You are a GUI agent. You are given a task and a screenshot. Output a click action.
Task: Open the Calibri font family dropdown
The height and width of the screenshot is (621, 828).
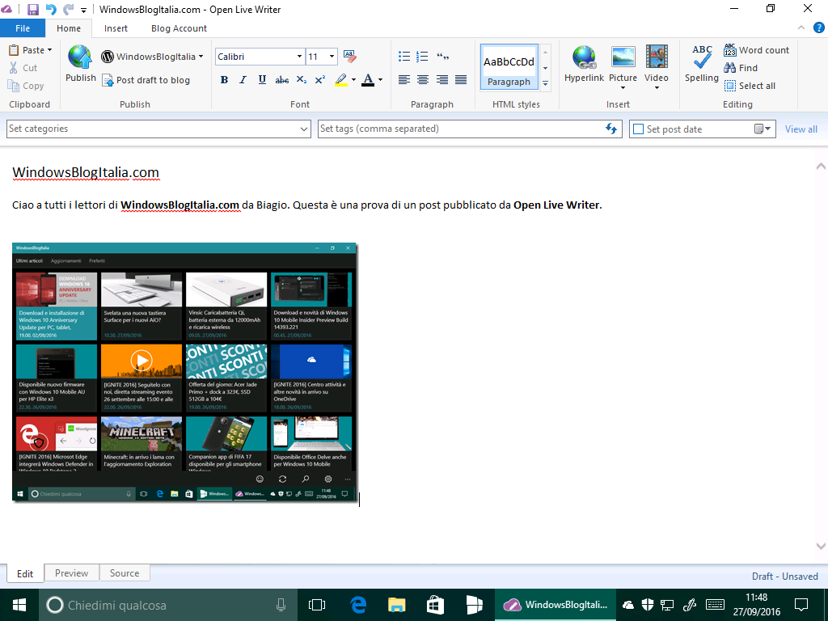[299, 57]
